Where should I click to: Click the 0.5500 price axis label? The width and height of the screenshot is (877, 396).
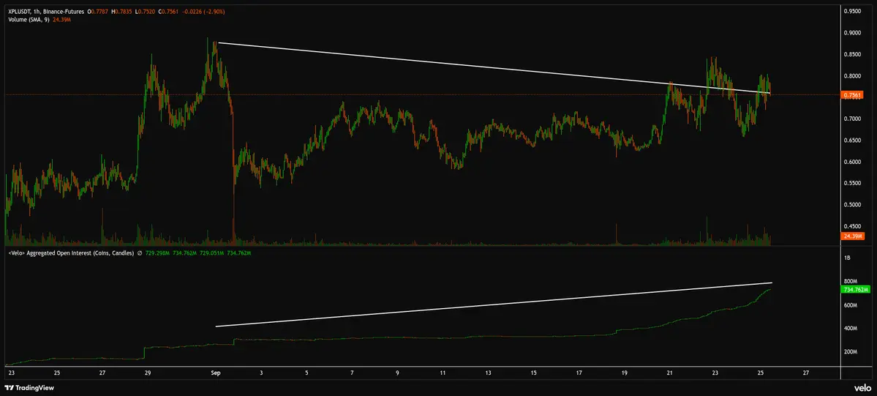pos(853,184)
